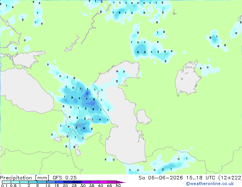242x187 pixels.
Task: Click the date "06-06-2026" text
Action: pyautogui.click(x=165, y=178)
